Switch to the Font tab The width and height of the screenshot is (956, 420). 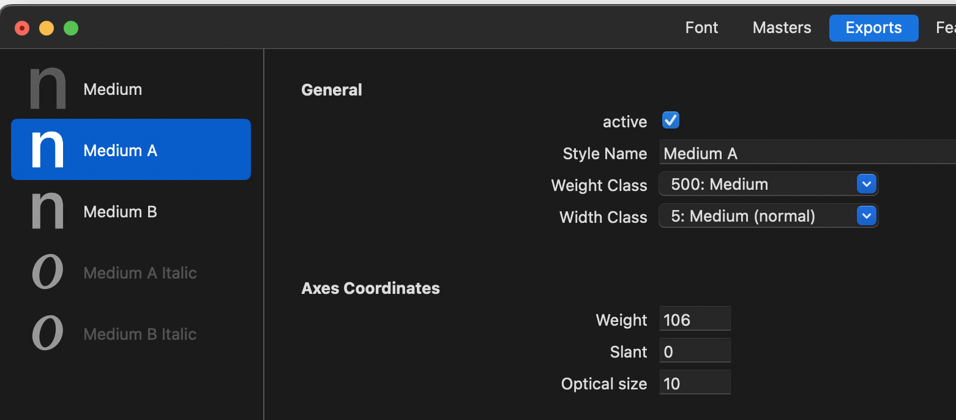[x=701, y=28]
